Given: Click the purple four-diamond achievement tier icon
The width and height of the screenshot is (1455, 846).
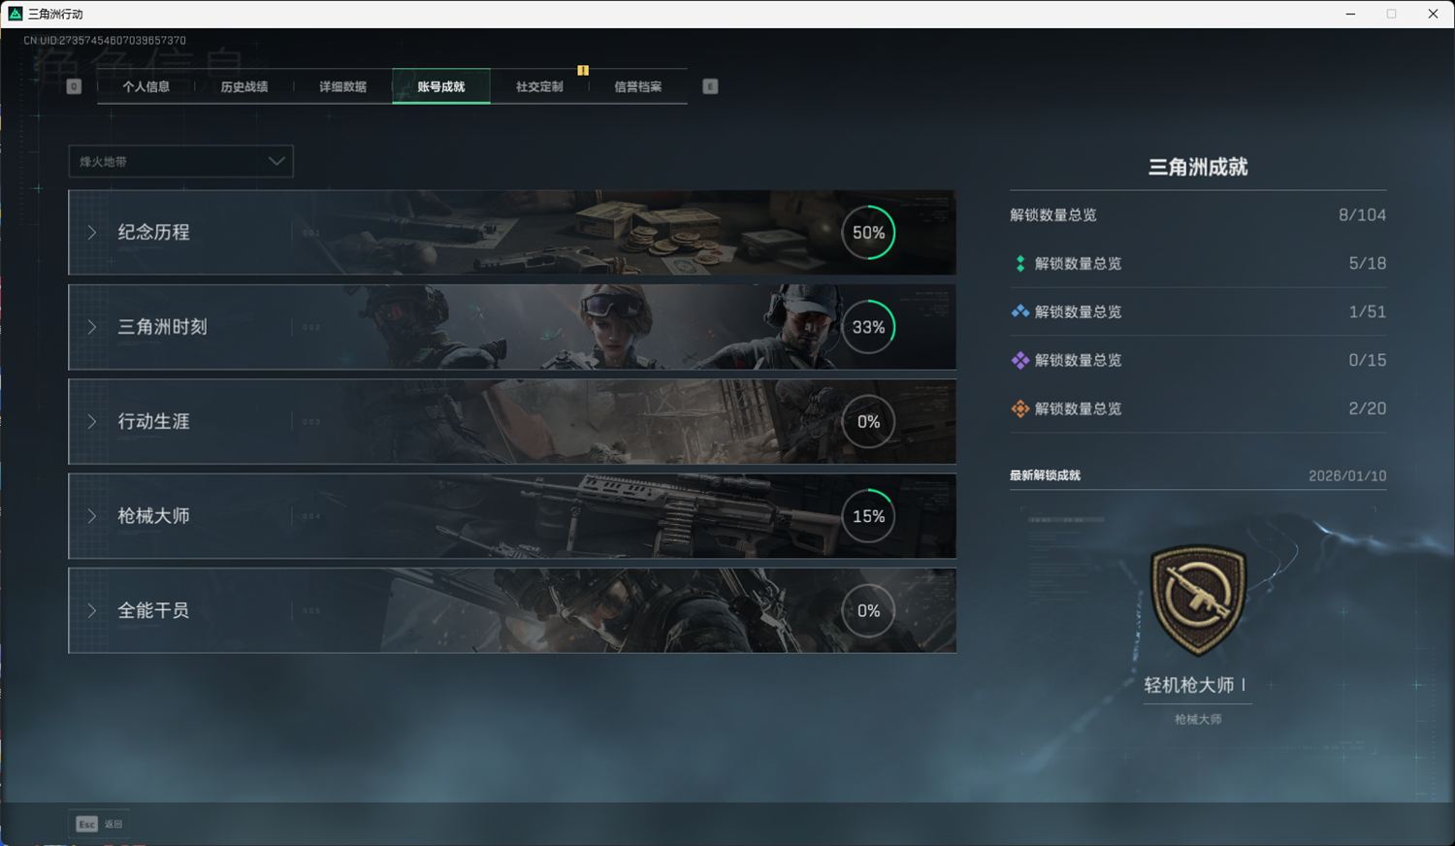Looking at the screenshot, I should (1019, 361).
